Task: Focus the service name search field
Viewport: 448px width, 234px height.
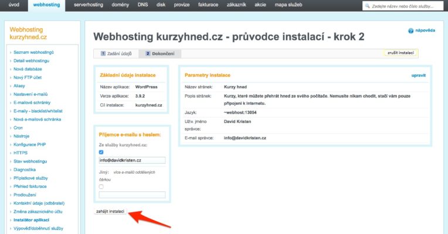Action: pyautogui.click(x=403, y=6)
